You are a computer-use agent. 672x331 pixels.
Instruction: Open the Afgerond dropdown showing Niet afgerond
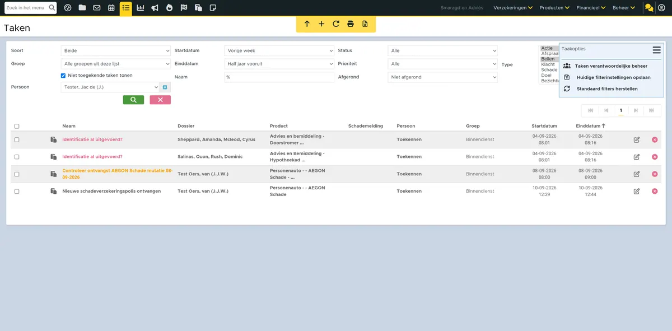point(442,77)
